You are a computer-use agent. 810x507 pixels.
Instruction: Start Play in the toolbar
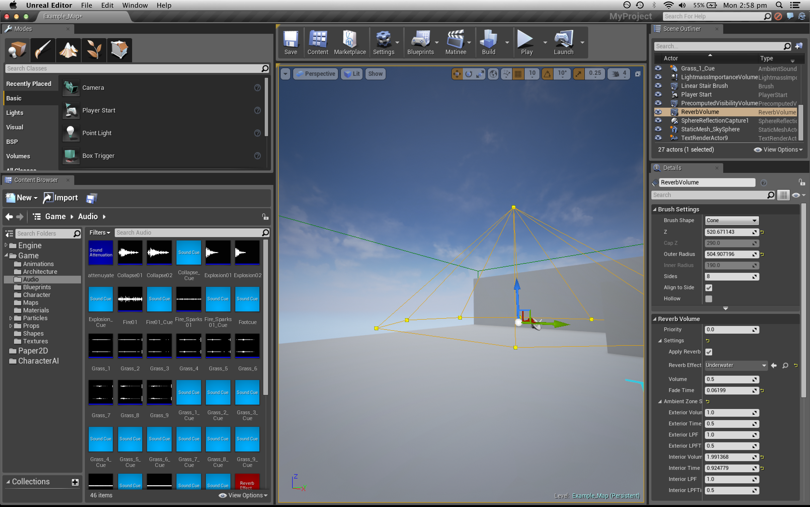(526, 42)
